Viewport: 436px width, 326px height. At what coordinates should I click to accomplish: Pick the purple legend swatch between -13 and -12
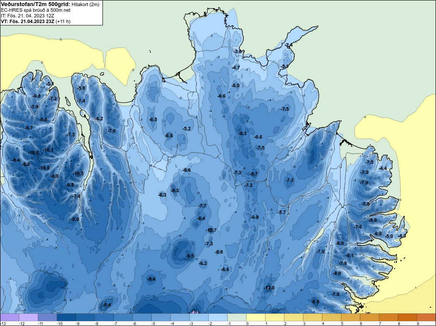point(10,317)
